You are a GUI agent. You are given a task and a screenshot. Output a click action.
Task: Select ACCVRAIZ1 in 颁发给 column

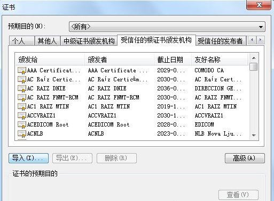(41, 116)
